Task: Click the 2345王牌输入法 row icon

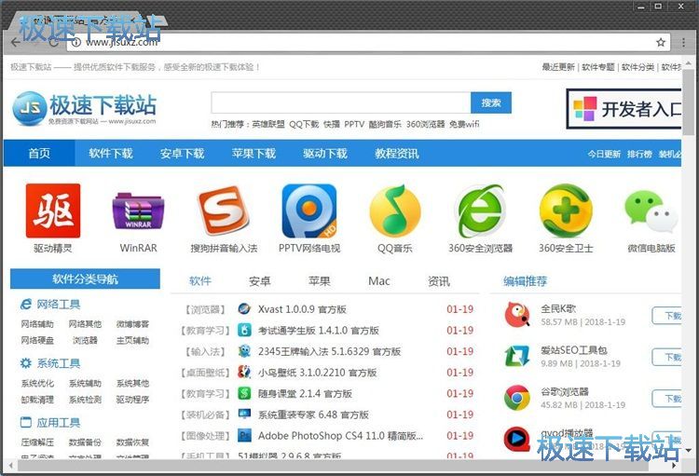Action: point(244,351)
